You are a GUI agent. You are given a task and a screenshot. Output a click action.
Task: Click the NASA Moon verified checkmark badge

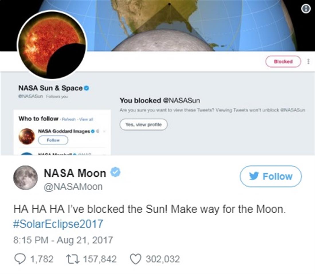pos(115,172)
